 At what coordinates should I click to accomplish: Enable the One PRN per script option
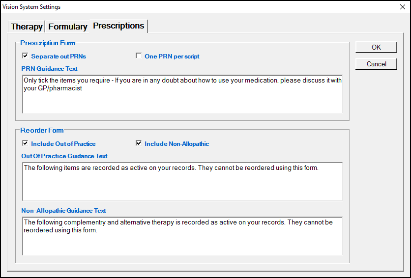click(x=139, y=56)
